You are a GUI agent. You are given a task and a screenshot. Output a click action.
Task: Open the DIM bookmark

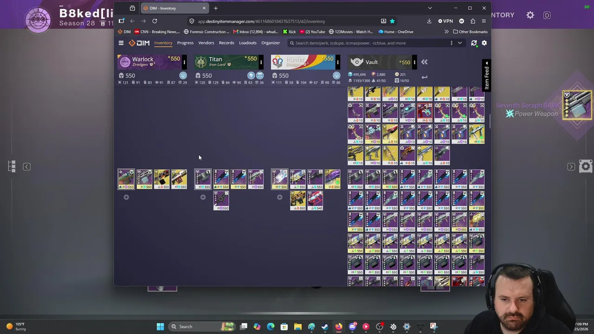(124, 32)
